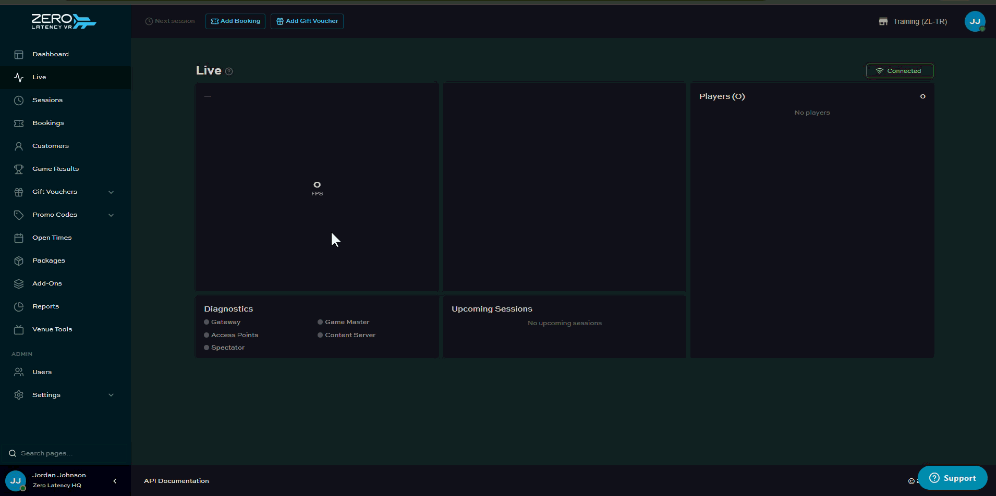This screenshot has height=496, width=996.
Task: Click the Upcoming Sessions heading
Action: (492, 309)
